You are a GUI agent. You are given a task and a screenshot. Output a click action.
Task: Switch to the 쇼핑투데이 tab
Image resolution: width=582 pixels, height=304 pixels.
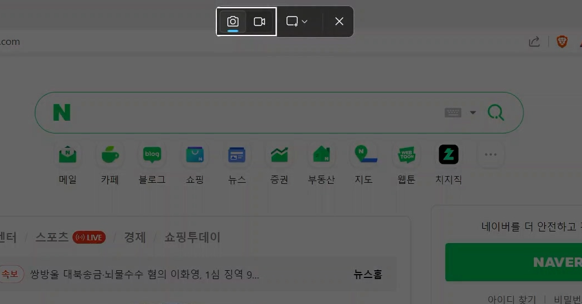[x=193, y=237]
